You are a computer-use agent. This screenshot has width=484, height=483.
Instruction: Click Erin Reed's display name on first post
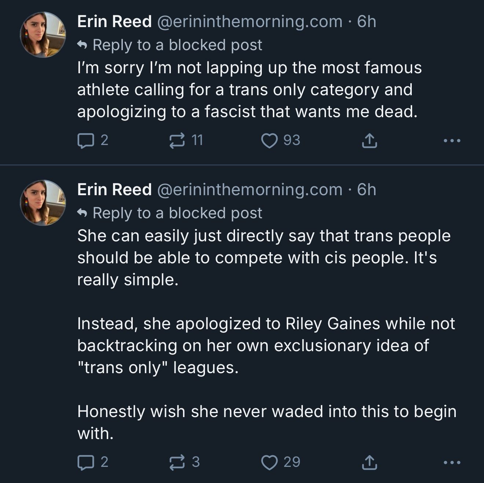pos(114,22)
